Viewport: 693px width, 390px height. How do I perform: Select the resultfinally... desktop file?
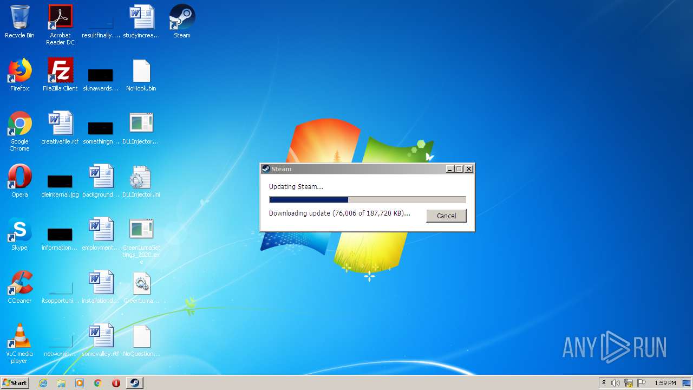[x=101, y=26]
